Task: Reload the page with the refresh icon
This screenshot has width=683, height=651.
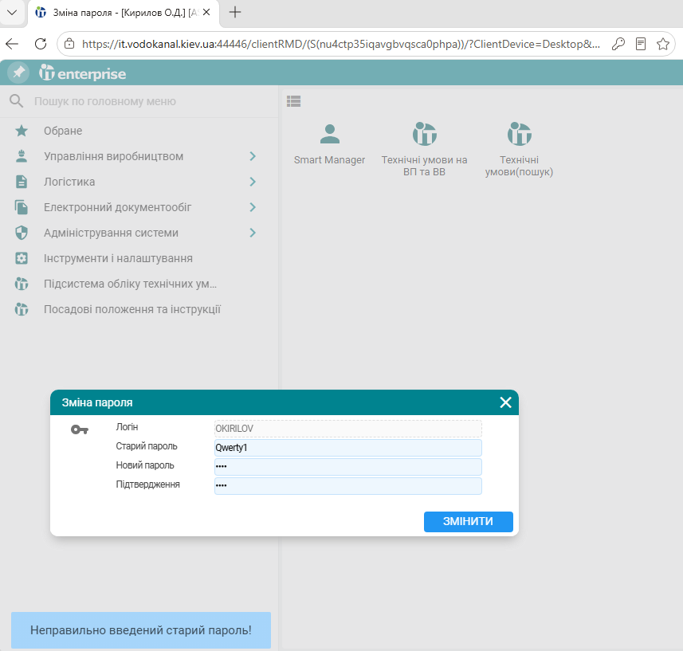Action: tap(41, 44)
